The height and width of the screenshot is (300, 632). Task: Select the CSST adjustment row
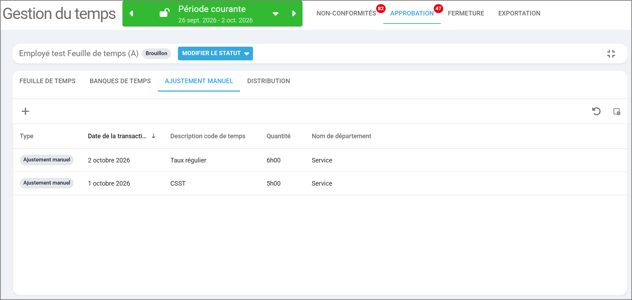pos(320,183)
